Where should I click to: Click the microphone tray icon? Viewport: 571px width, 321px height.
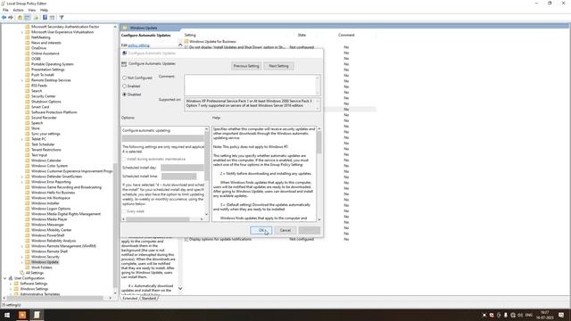click(506, 315)
